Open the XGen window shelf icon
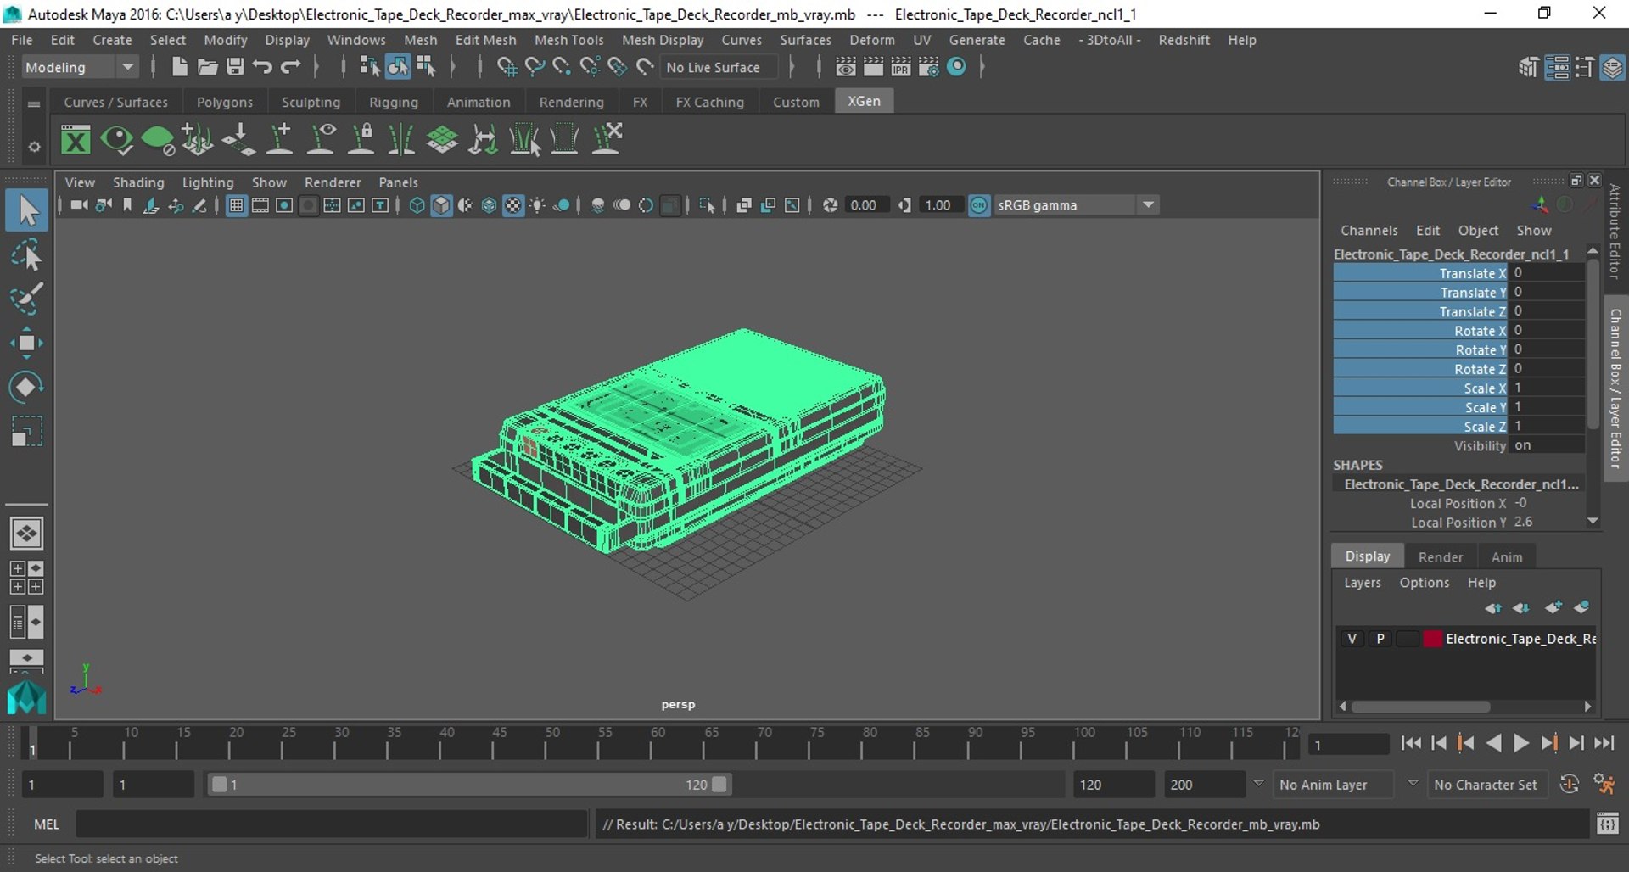Viewport: 1629px width, 872px height. tap(76, 139)
